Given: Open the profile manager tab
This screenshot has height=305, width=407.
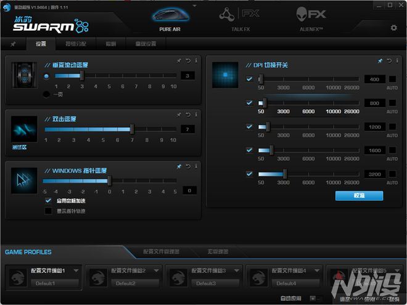Looking at the screenshot, I should (x=161, y=251).
